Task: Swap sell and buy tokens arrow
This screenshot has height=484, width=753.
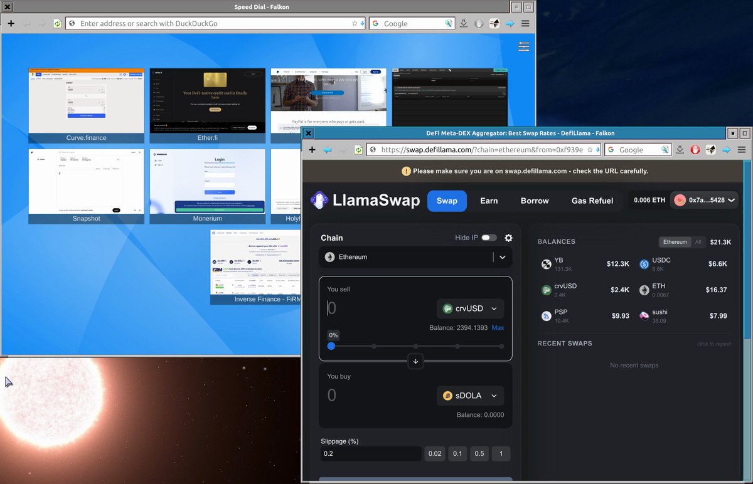Action: (x=415, y=361)
